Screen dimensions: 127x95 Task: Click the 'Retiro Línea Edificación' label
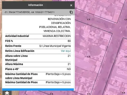click(x=20, y=51)
